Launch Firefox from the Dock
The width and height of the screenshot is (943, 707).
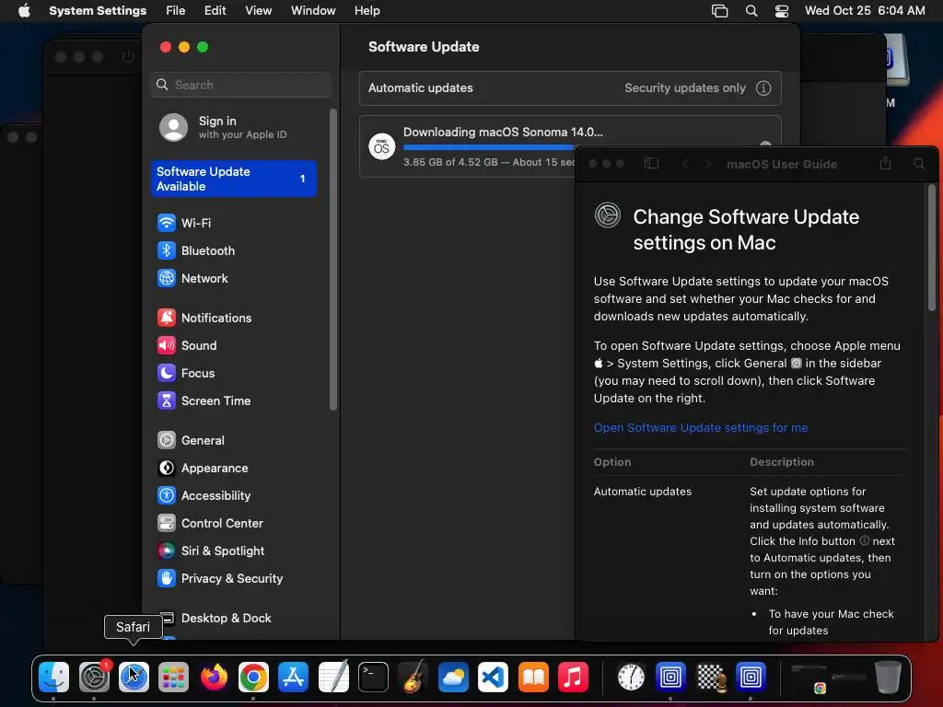point(214,677)
